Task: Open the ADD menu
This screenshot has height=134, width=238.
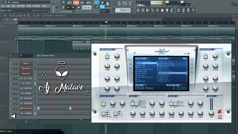Action: (13, 6)
